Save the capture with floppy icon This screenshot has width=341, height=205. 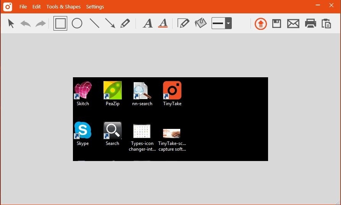click(x=276, y=24)
